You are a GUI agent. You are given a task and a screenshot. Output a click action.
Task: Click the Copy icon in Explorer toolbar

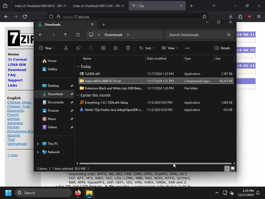78,48
